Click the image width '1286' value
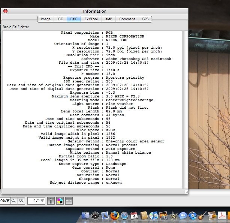This screenshot has height=223, width=230. pos(111,134)
